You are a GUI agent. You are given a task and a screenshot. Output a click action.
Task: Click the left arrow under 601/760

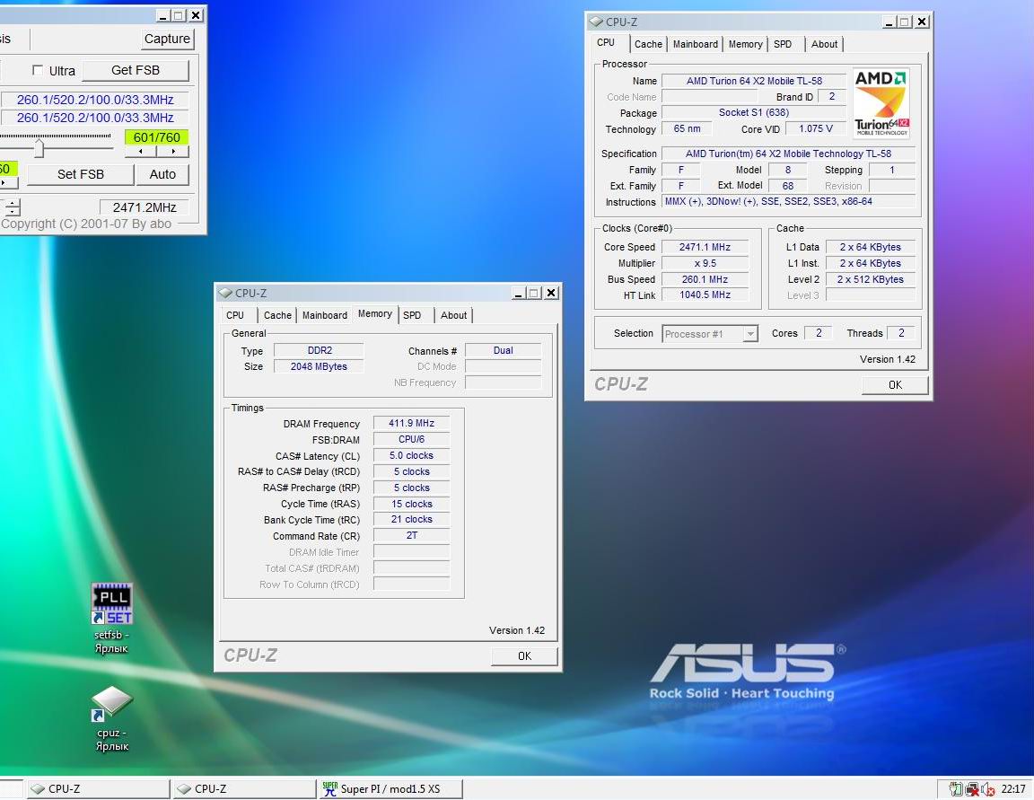point(140,152)
